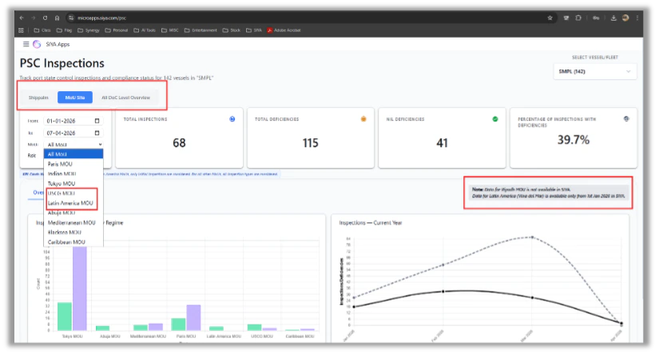Open the browser downloads icon
This screenshot has width=659, height=354.
click(613, 18)
